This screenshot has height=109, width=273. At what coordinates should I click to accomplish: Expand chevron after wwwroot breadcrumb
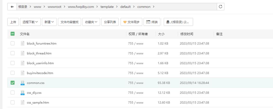(x=64, y=7)
